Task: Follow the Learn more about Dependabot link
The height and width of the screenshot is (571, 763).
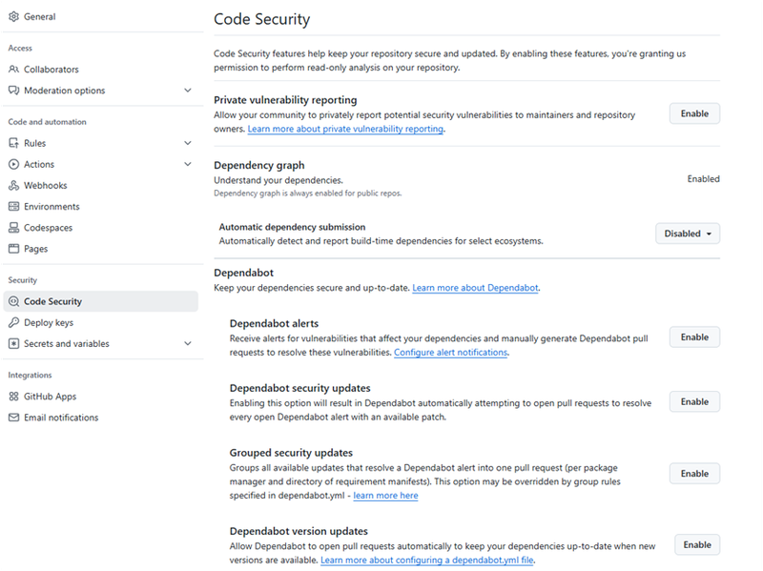Action: (x=475, y=288)
